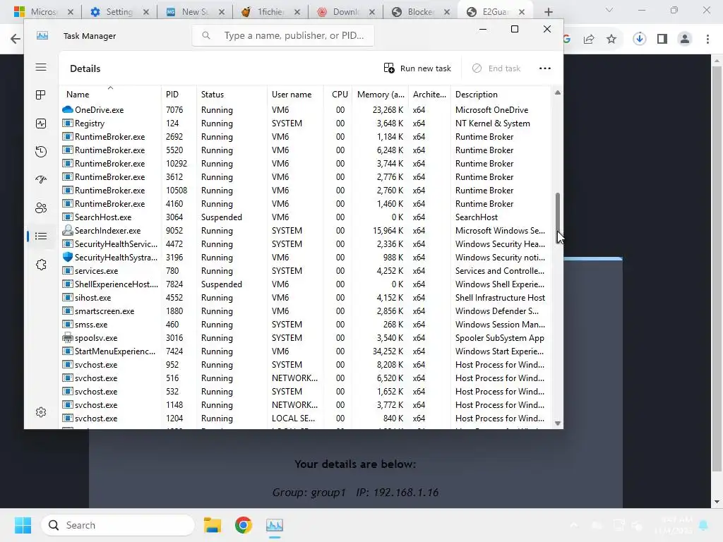This screenshot has width=723, height=542.
Task: Sort by the Description column header
Action: tap(501, 94)
